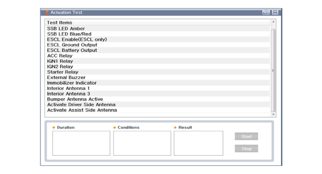Select SSB LED Amber test item
Viewport: 322px width, 174px height.
(x=157, y=28)
